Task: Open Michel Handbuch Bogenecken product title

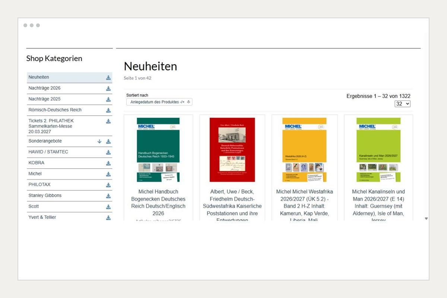Action: [158, 203]
